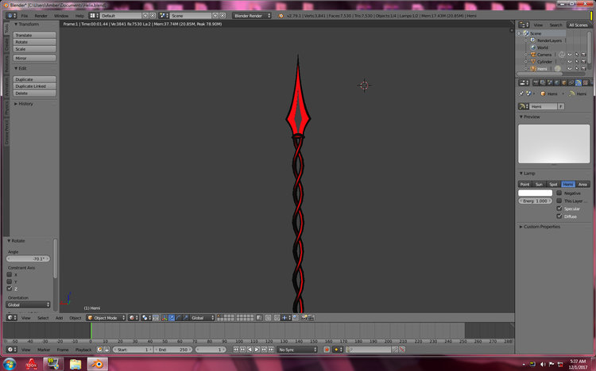Open the No Sync dropdown
596x371 pixels.
[x=297, y=350]
